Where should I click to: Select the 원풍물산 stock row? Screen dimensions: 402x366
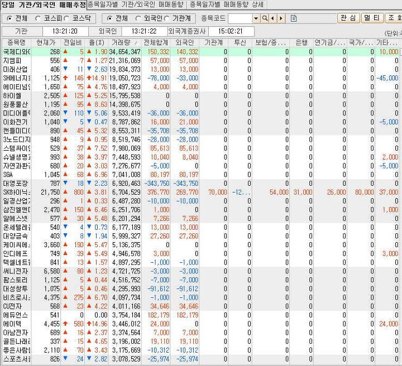[200, 104]
